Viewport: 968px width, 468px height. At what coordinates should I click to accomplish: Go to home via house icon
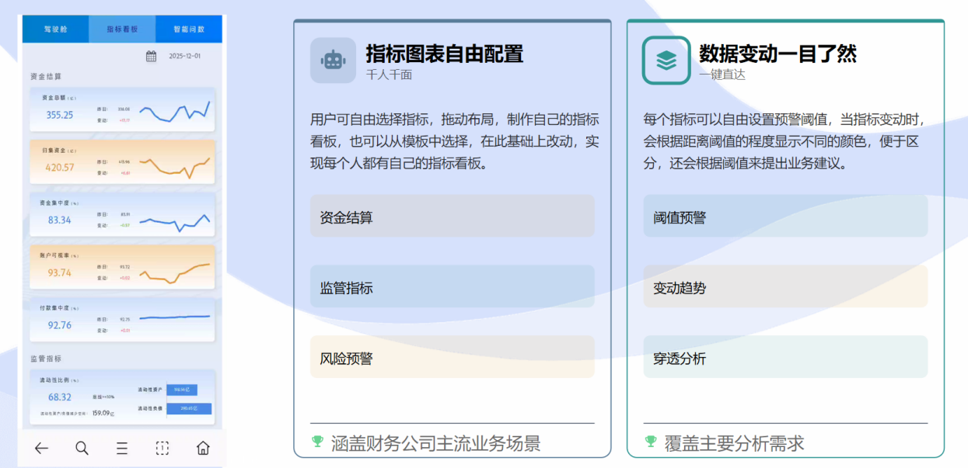[x=203, y=448]
